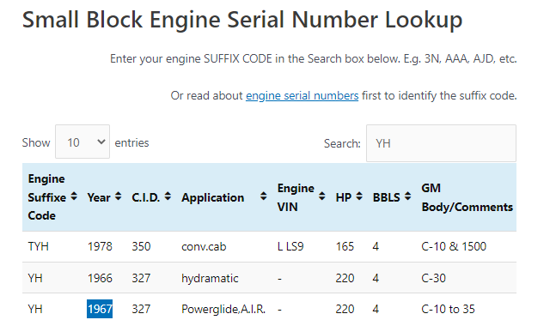Sort by HP column arrows
Image resolution: width=556 pixels, height=326 pixels.
[x=359, y=196]
